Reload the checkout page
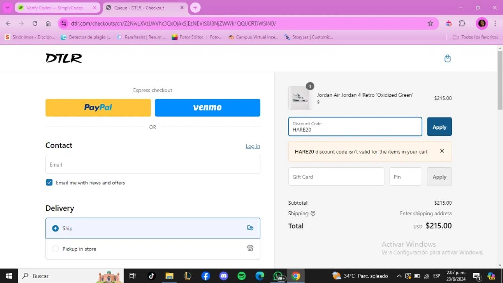Screen dimensions: 503x283 (35, 23)
